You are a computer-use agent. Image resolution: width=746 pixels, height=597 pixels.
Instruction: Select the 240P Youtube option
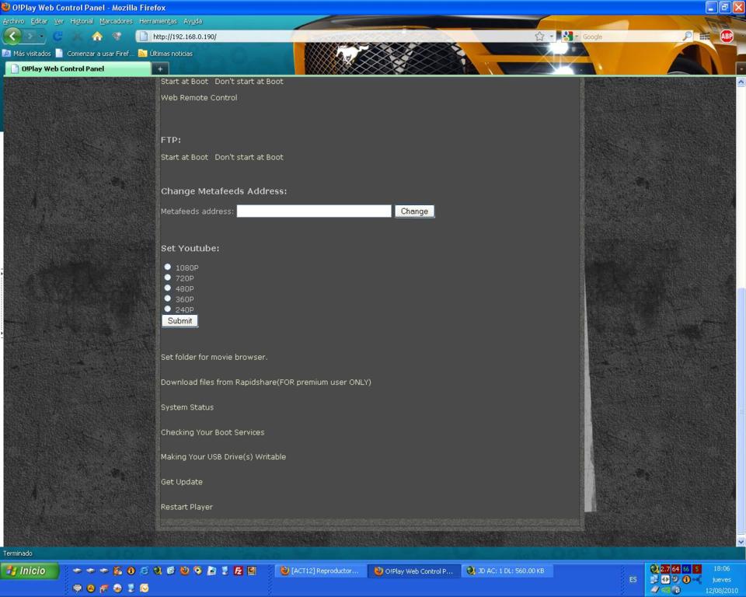(x=168, y=309)
